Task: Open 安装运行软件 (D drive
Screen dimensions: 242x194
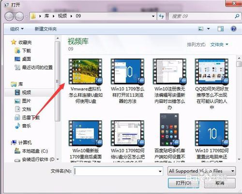Action: coord(34,160)
